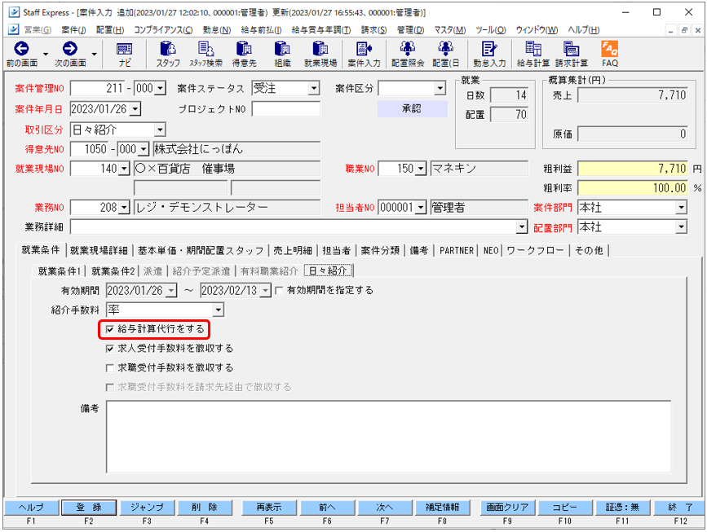
Task: Open the 紹介手数料 dropdown
Action: [219, 310]
